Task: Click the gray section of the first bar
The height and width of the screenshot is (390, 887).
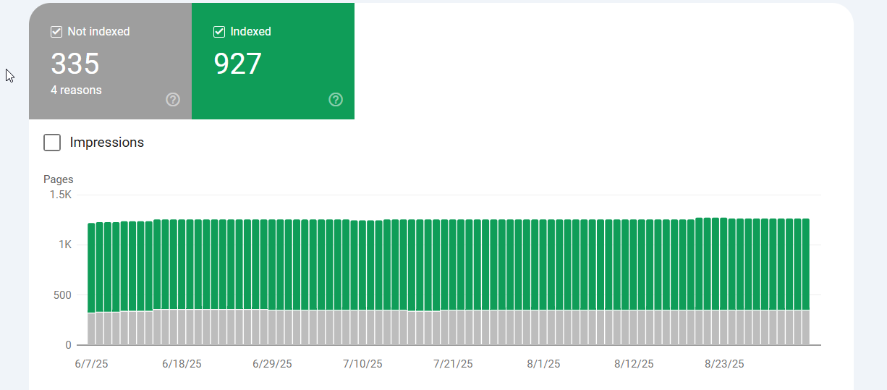Action: pyautogui.click(x=91, y=328)
